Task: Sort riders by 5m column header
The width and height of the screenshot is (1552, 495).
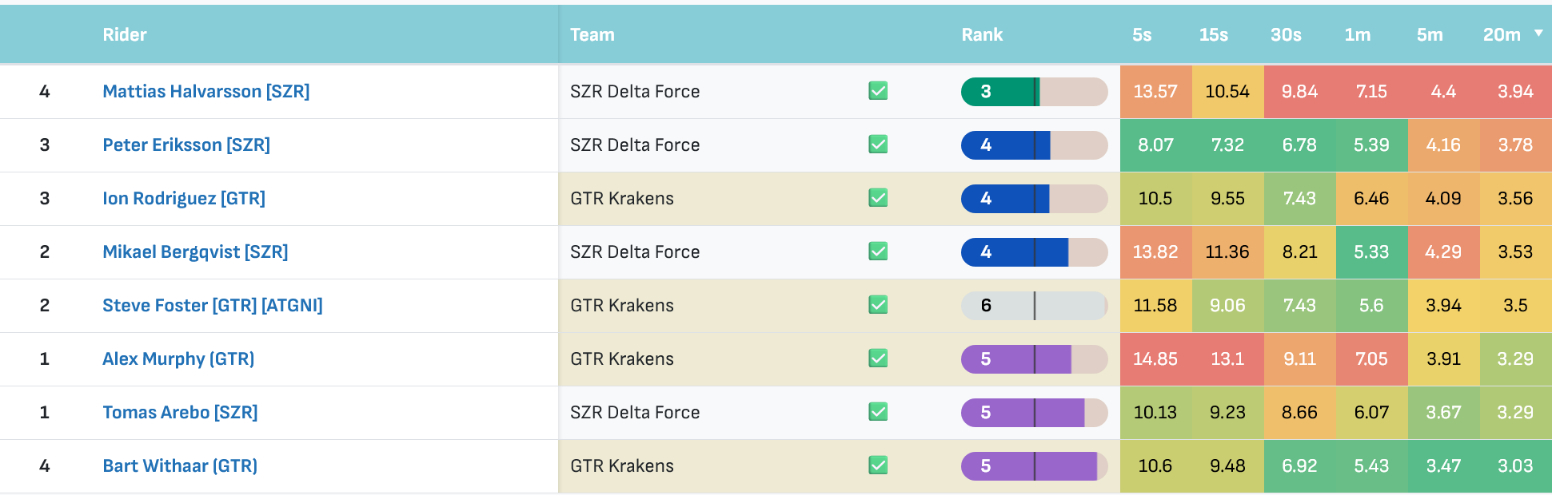Action: coord(1430,35)
